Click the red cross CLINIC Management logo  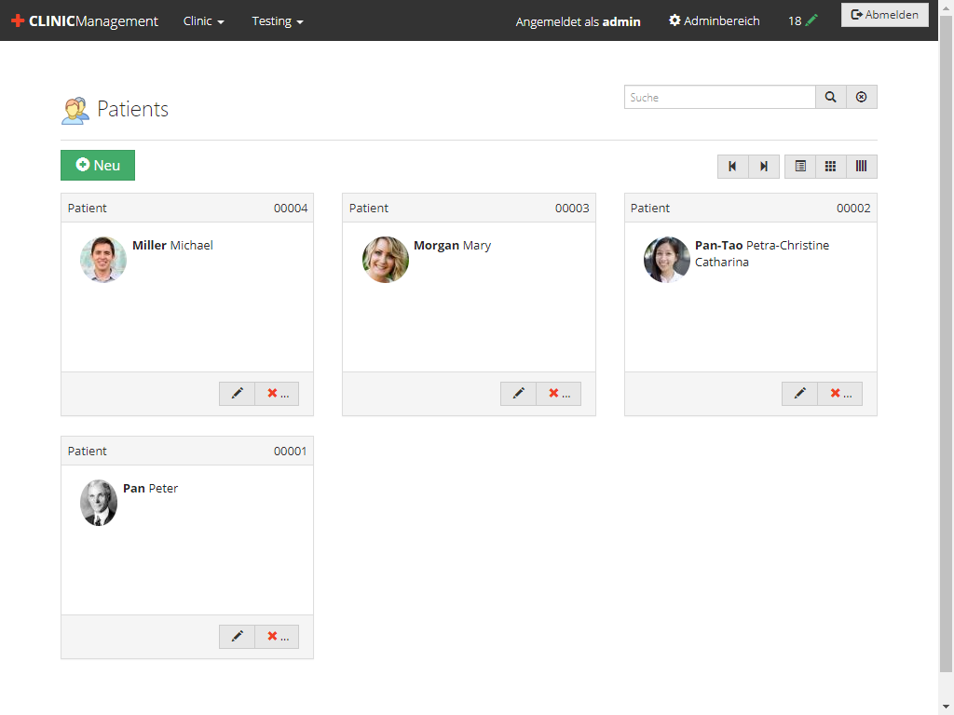coord(85,20)
